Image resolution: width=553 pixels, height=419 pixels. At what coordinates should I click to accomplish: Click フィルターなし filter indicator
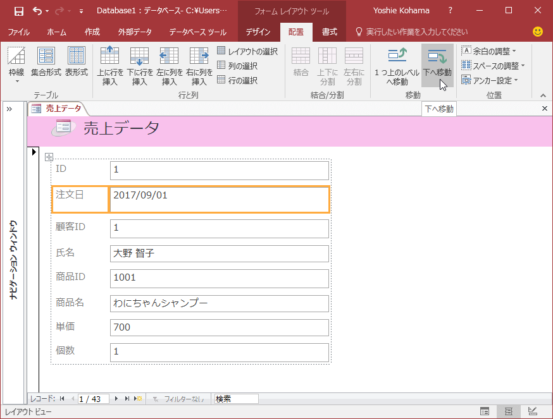click(178, 399)
